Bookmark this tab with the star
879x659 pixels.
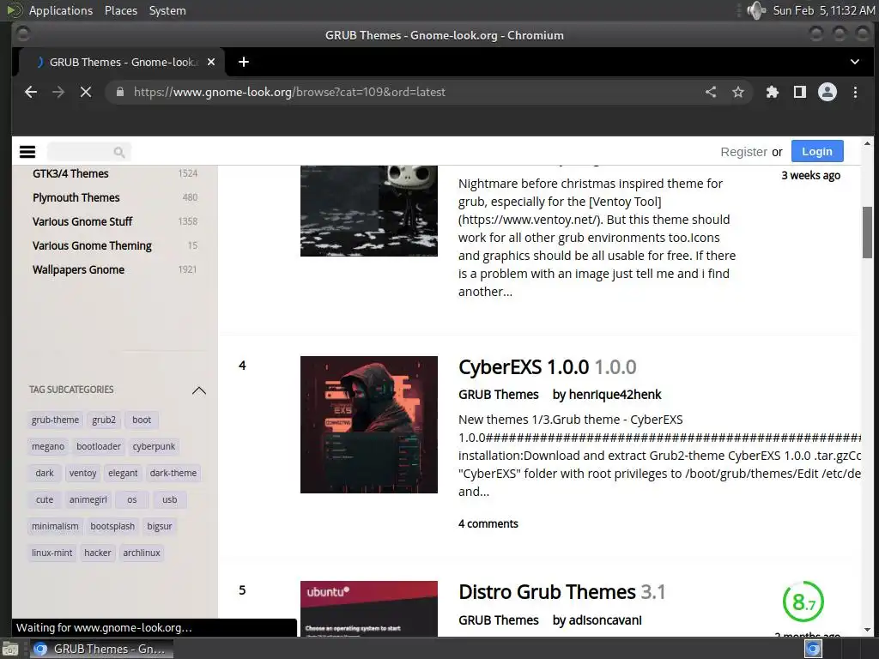click(738, 92)
